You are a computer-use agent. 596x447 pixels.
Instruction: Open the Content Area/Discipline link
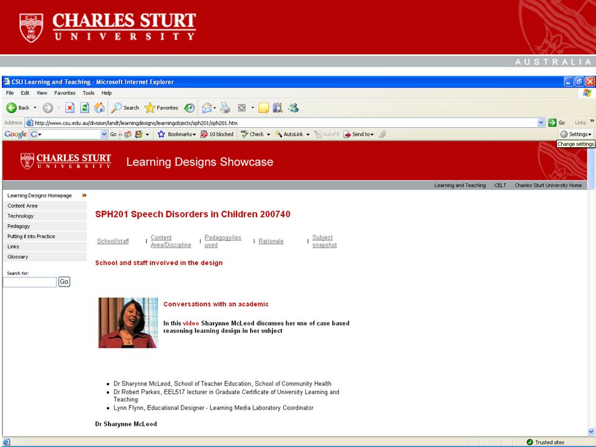171,241
